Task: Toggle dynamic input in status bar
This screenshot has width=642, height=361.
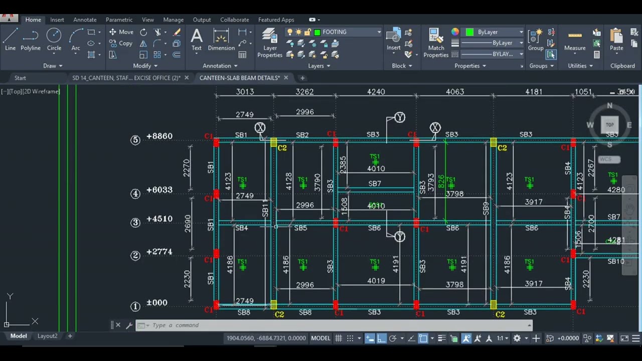Action: [370, 338]
